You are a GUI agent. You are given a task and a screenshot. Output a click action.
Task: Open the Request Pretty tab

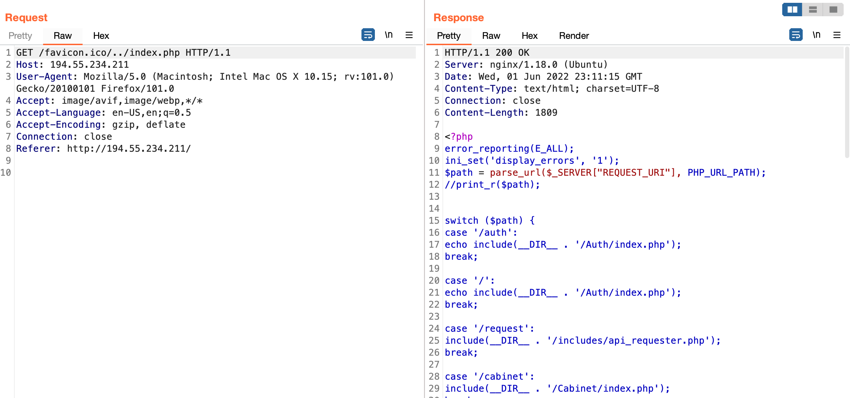(20, 36)
